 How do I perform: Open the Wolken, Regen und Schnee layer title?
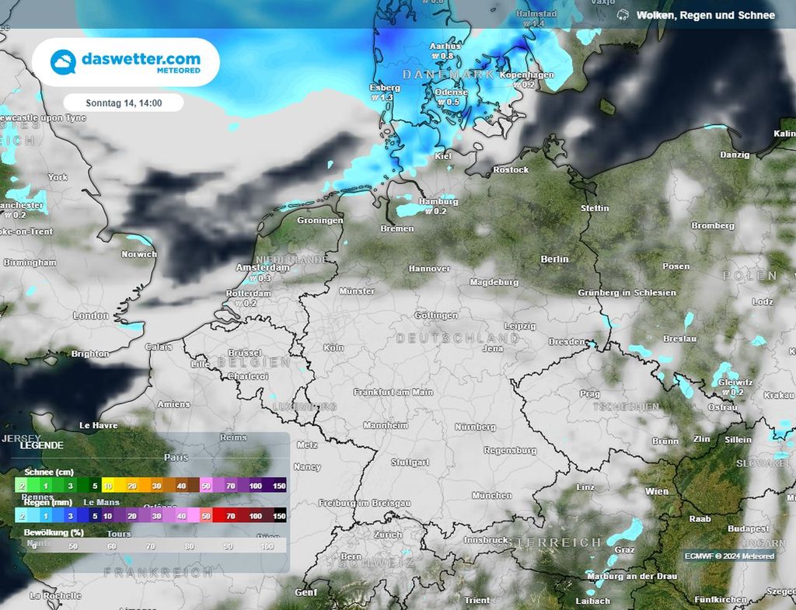[705, 16]
